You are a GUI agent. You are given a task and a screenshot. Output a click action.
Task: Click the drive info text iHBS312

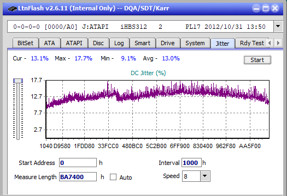133,27
